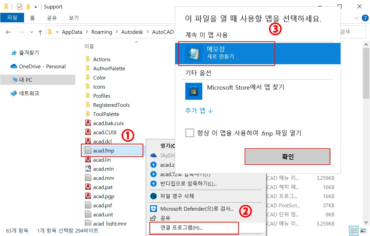
Task: Click Autodesk in the address path
Action: (132, 32)
